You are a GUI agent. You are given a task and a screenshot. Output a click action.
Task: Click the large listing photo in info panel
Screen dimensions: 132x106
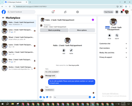coord(113,22)
